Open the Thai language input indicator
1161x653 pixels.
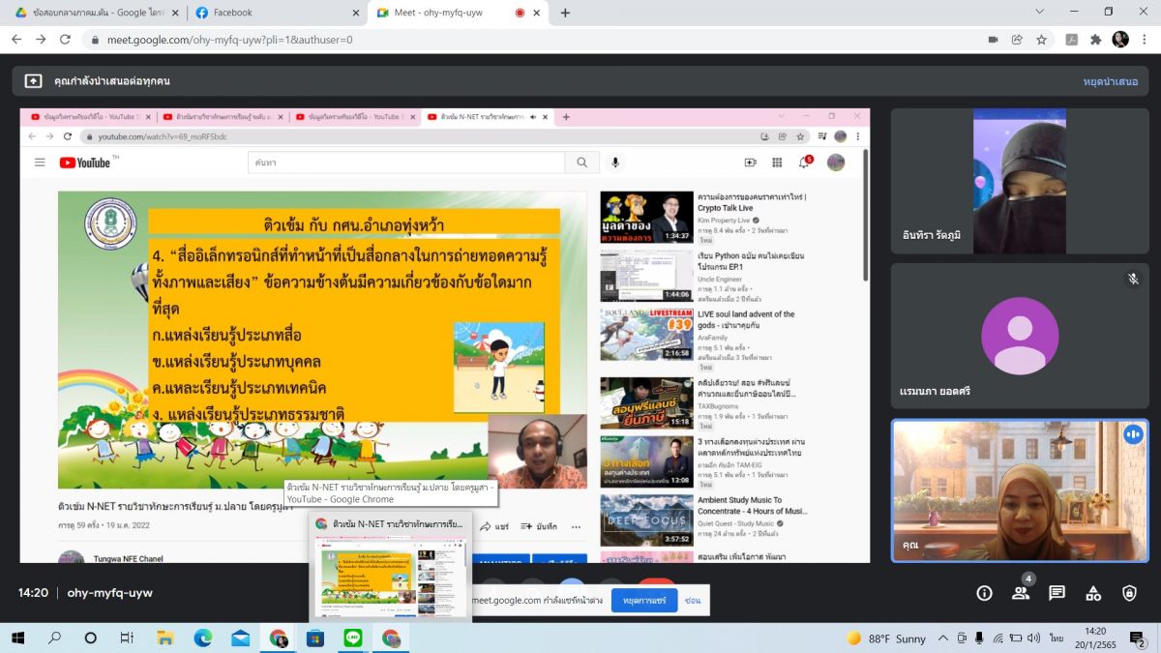pos(1057,638)
